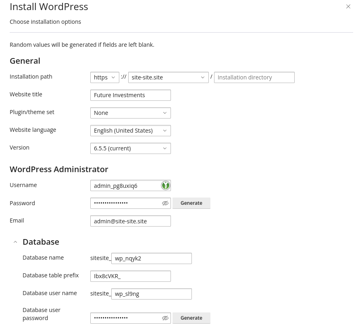Edit the Website title field
This screenshot has width=362, height=335.
pos(131,95)
